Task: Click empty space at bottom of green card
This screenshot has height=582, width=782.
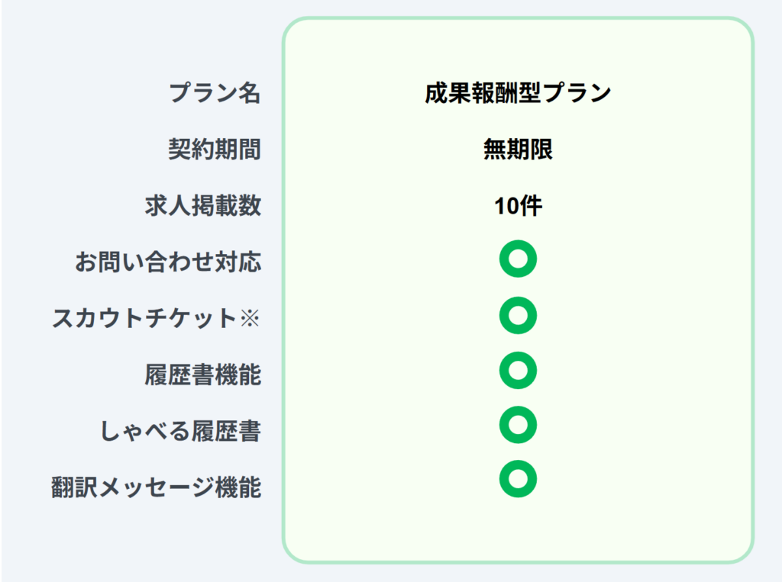Action: click(x=518, y=530)
